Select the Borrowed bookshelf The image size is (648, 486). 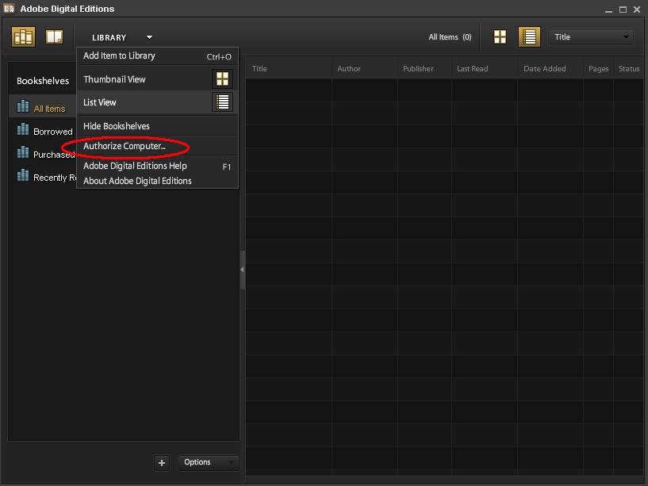point(42,131)
